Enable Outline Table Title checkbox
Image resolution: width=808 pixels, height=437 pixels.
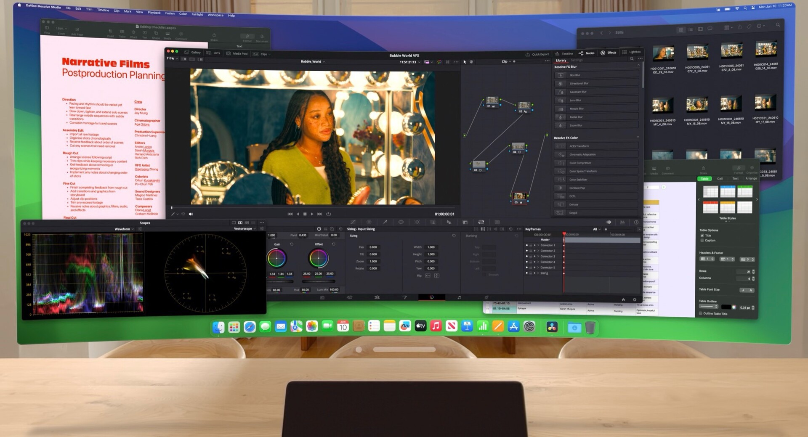coord(701,313)
